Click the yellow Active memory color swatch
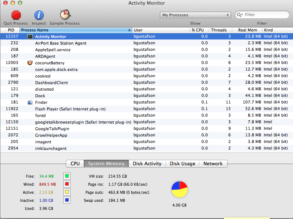293x219 pixels. pos(67,192)
